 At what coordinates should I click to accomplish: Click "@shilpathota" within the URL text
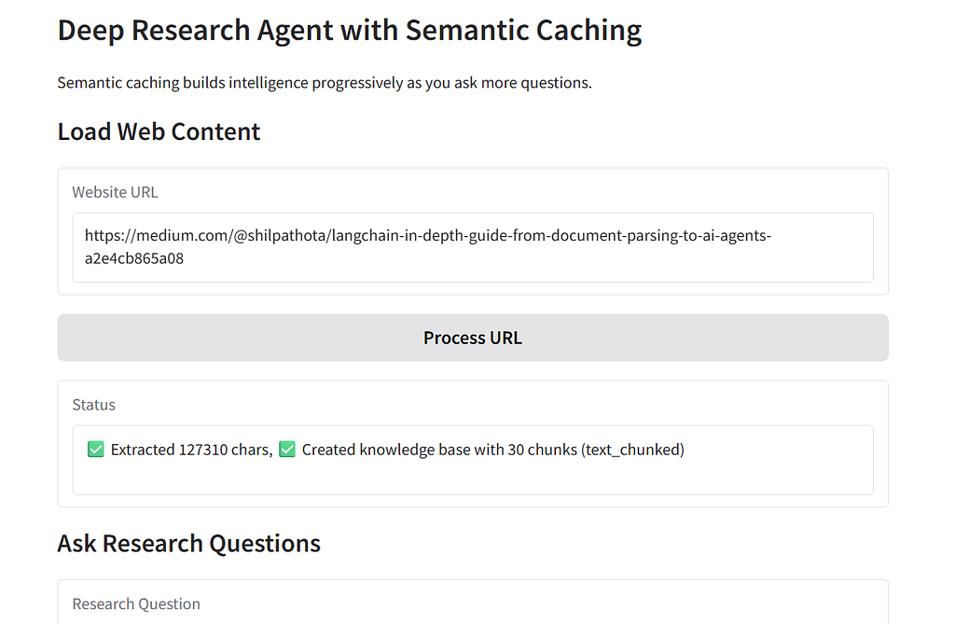coord(280,235)
